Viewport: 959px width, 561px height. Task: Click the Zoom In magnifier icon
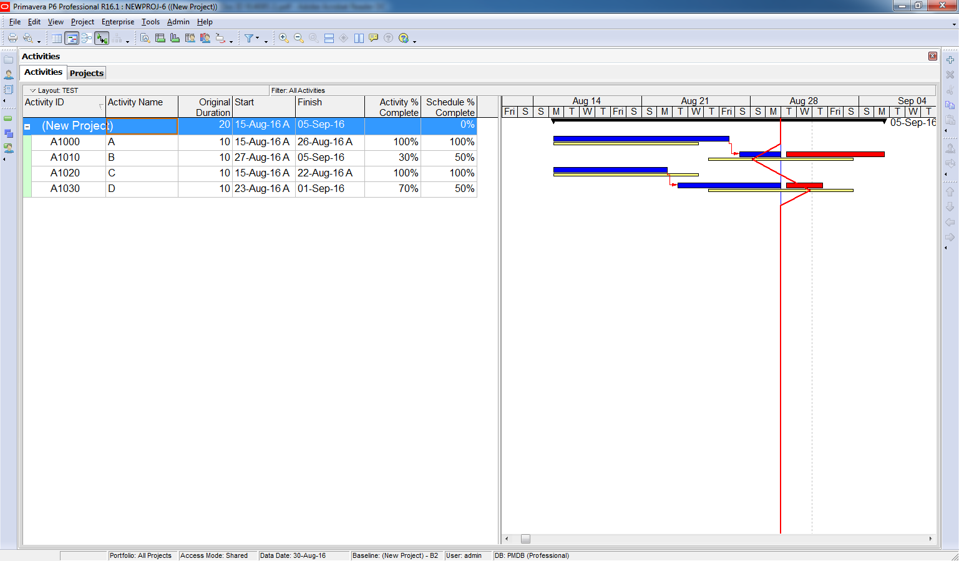pos(284,38)
